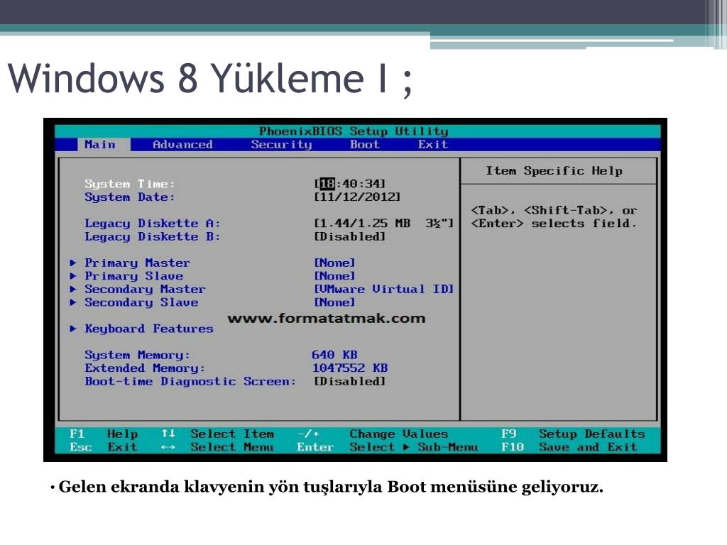The width and height of the screenshot is (727, 545).
Task: Select the Main tab in BIOS
Action: (104, 145)
